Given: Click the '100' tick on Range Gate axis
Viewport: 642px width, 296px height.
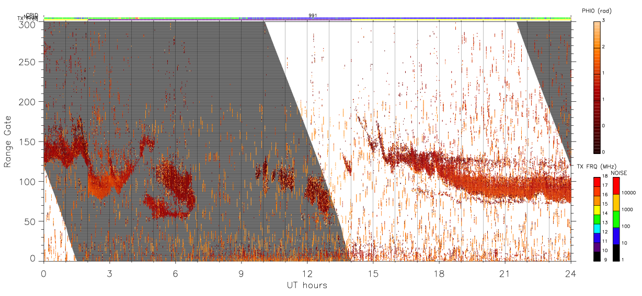Looking at the screenshot, I should [x=27, y=182].
